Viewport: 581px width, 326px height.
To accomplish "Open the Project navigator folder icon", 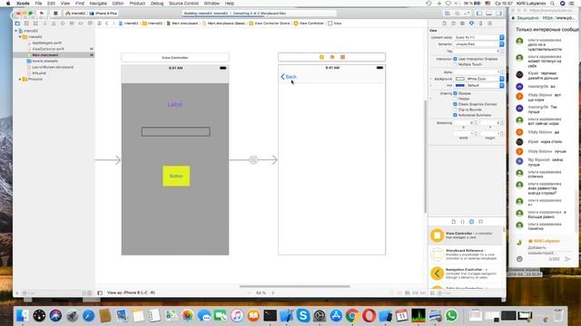I will pos(17,24).
